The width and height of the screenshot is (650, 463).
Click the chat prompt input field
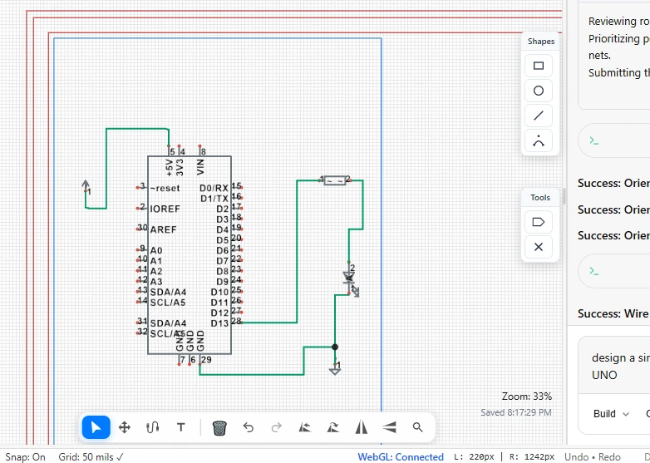[613, 366]
